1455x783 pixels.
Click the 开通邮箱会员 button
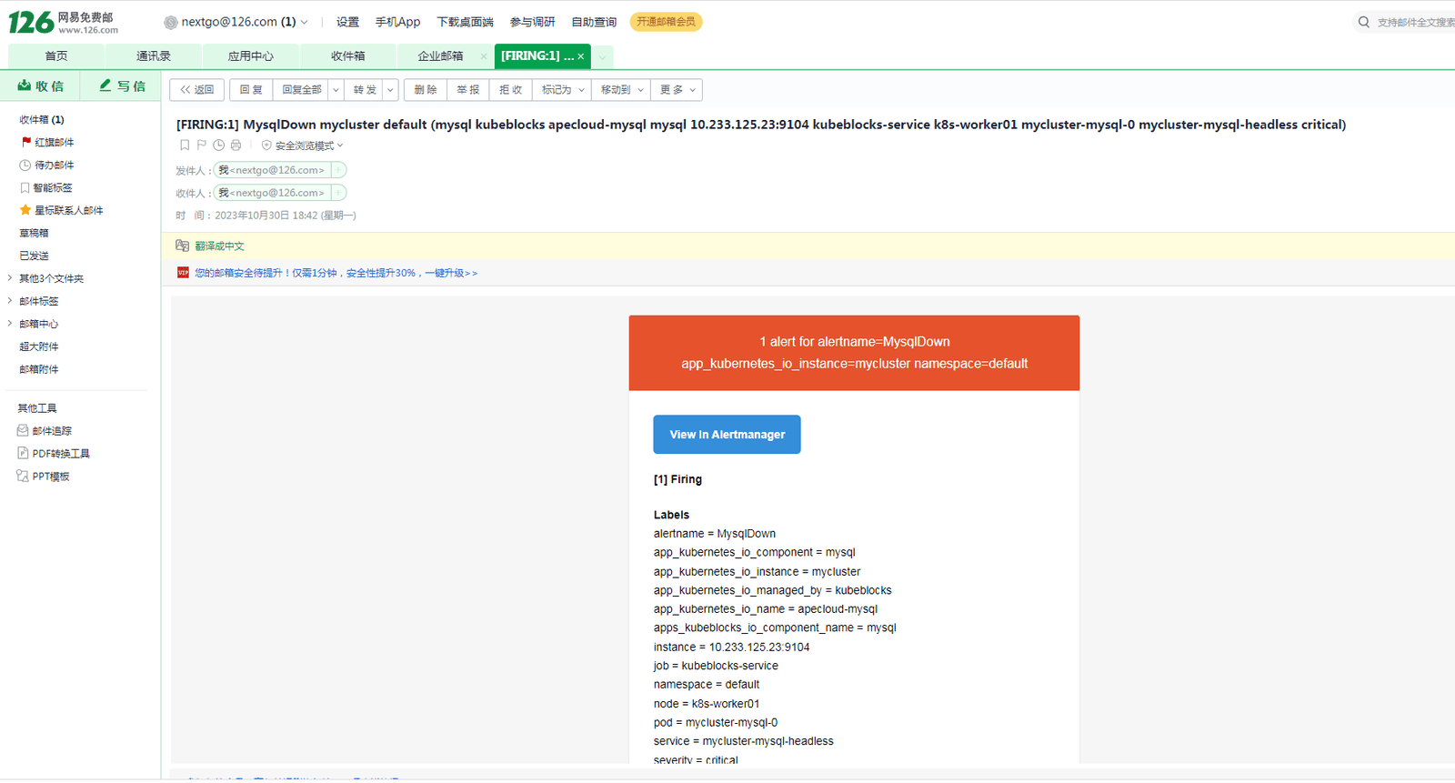point(666,22)
